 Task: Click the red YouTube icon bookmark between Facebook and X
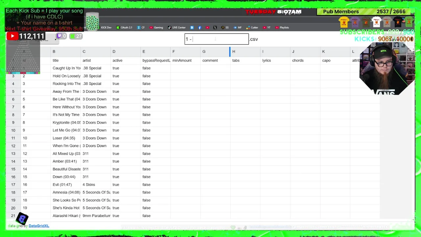(207, 28)
